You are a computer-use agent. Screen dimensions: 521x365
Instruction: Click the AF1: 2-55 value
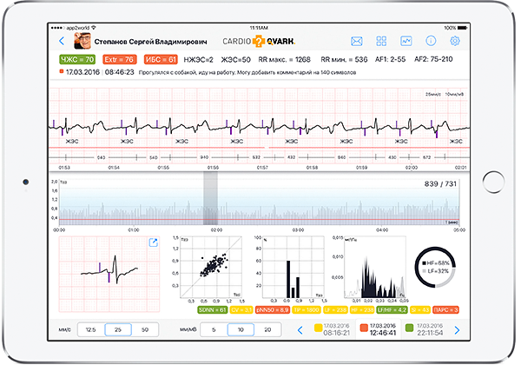(390, 59)
